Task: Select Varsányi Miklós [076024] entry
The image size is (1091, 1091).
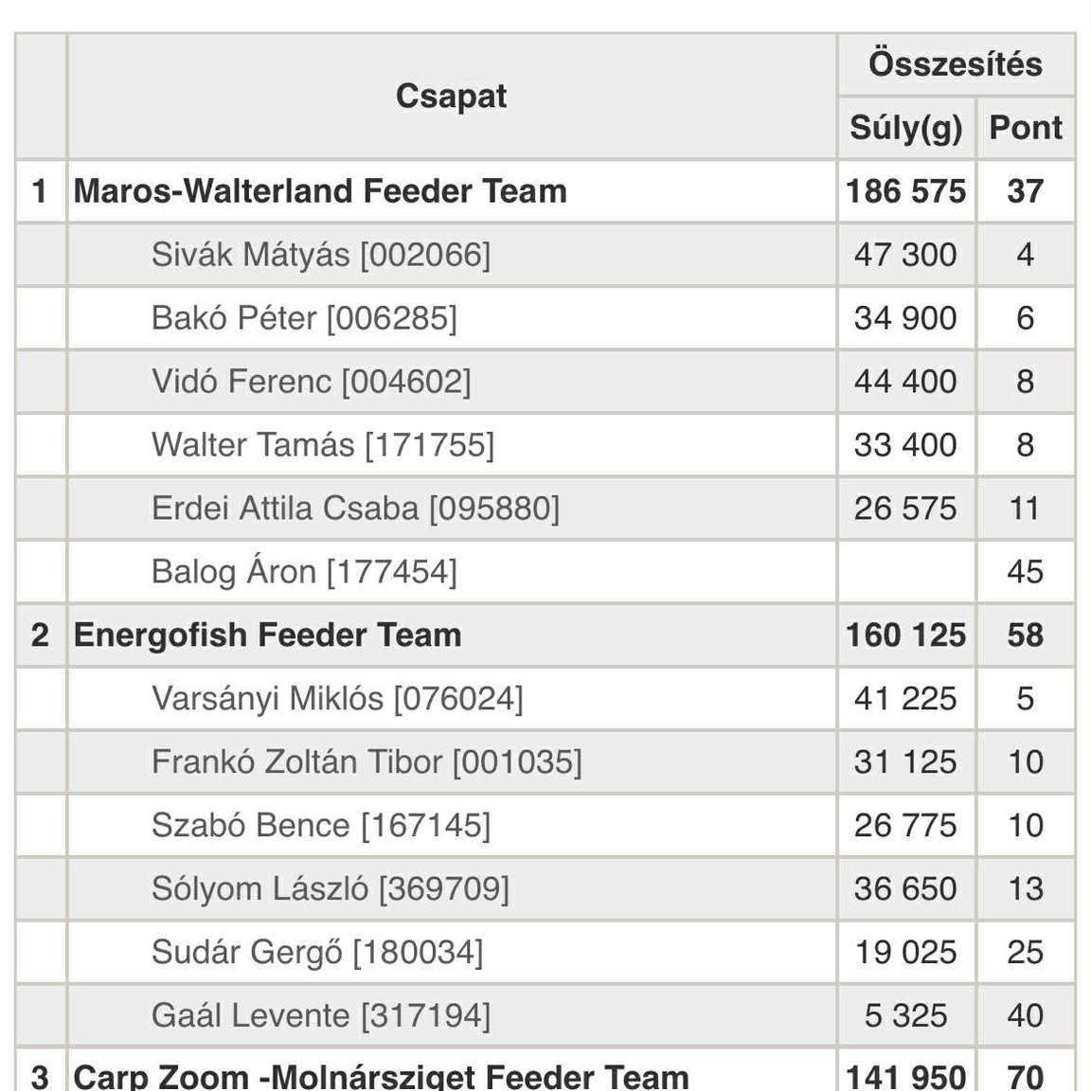Action: [x=337, y=699]
